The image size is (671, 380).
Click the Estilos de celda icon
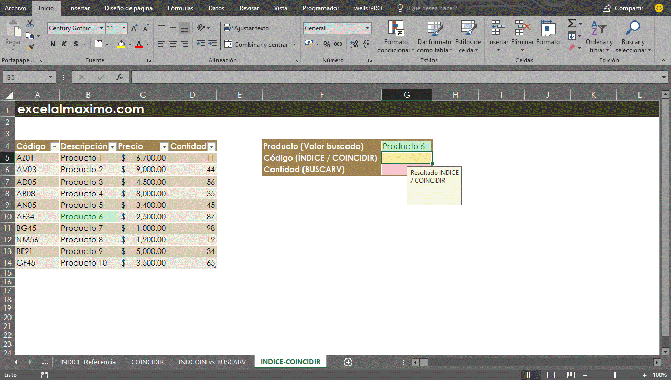click(x=468, y=37)
